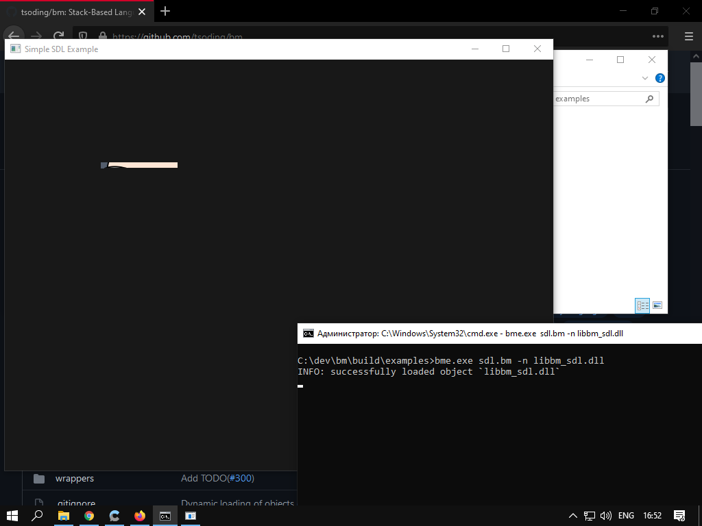Screen dimensions: 702x526
Task: Click the search magnifier in Explorer search box
Action: (649, 99)
